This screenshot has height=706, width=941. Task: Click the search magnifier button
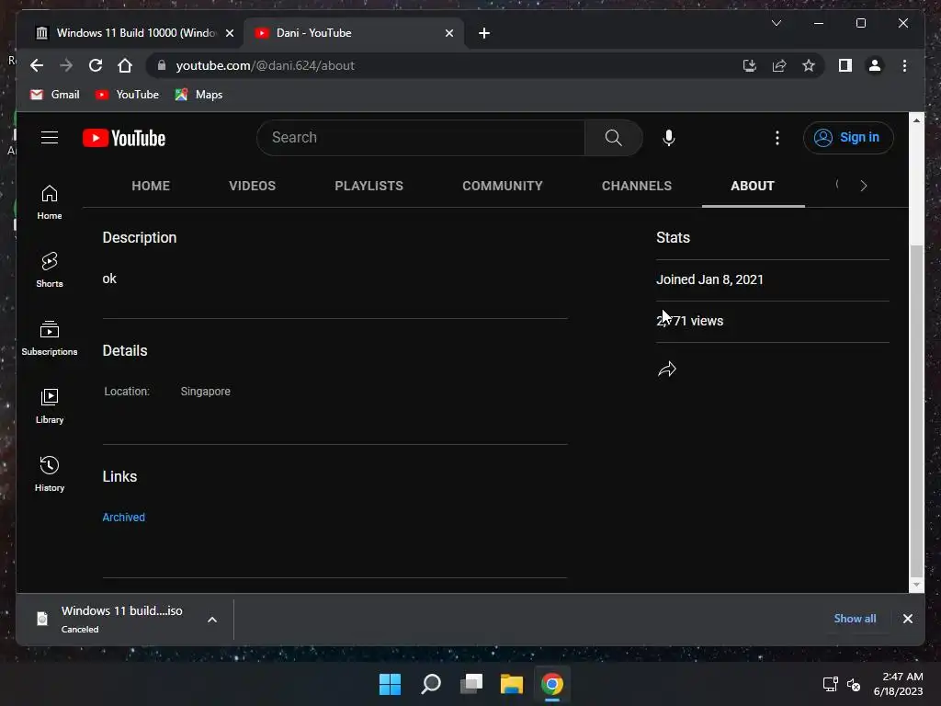click(x=613, y=138)
